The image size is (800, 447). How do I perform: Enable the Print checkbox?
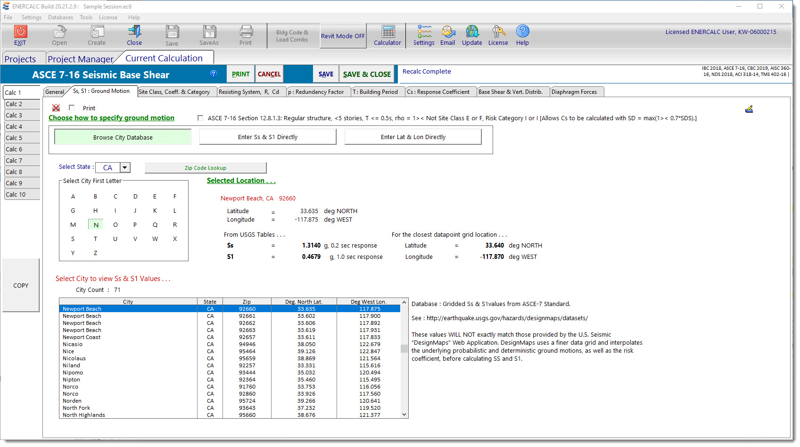(72, 108)
